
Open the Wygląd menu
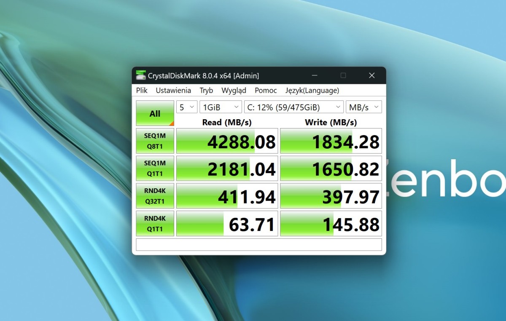click(234, 91)
